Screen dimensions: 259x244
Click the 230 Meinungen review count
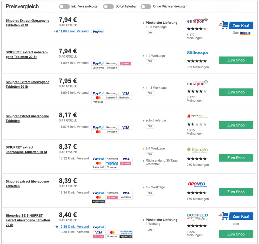pyautogui.click(x=198, y=165)
